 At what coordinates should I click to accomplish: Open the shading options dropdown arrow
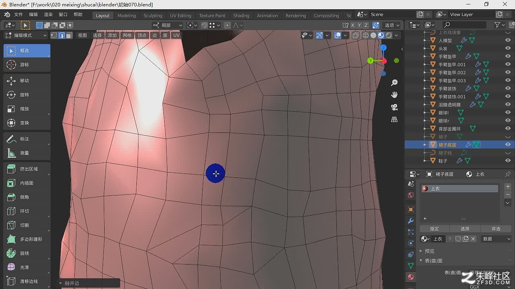pos(397,35)
